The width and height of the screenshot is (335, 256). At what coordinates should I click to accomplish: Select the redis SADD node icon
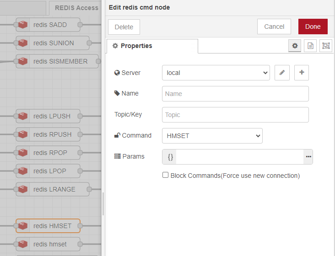(x=23, y=25)
